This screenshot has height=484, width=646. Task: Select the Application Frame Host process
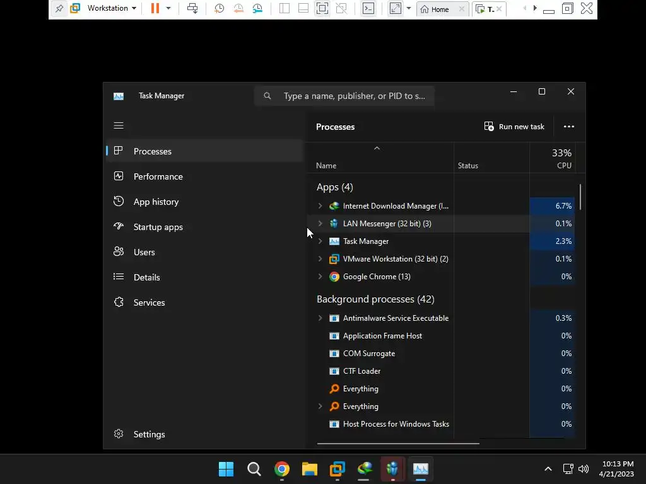point(441,336)
